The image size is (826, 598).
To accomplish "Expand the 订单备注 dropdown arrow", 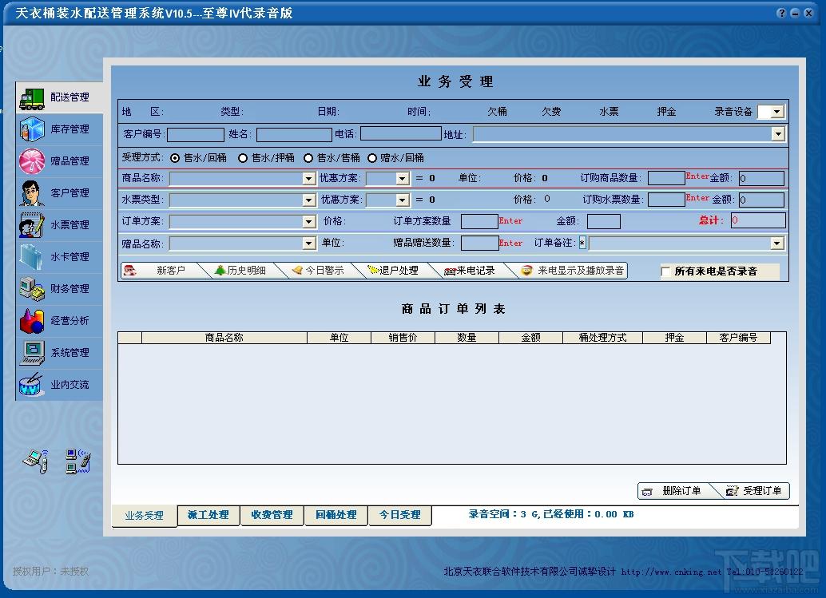I will [x=777, y=244].
